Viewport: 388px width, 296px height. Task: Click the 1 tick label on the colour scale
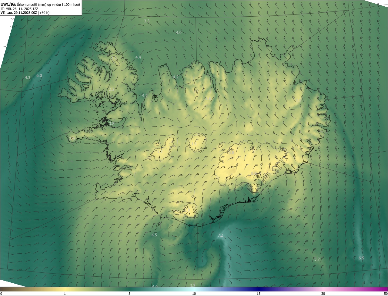65,294
